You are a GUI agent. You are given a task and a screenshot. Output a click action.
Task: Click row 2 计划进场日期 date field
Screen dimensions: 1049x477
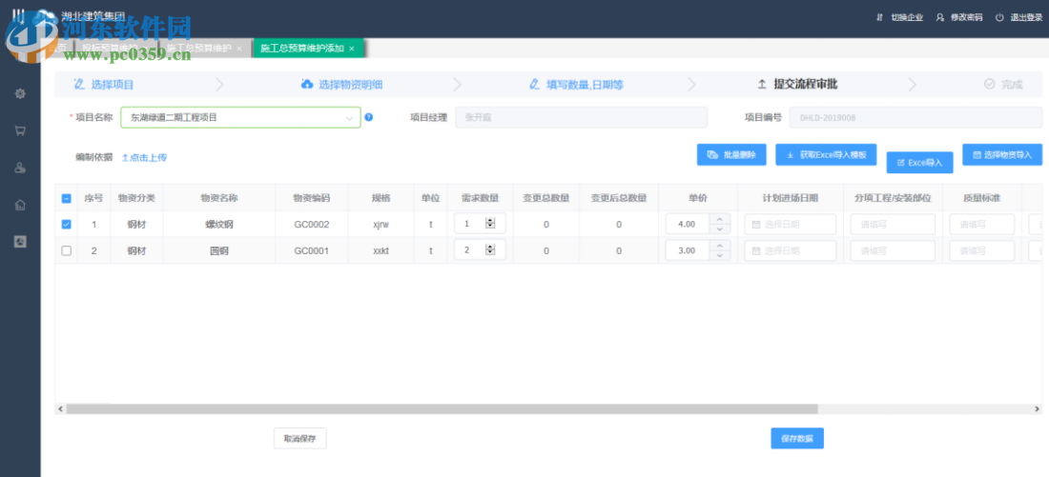click(x=791, y=251)
